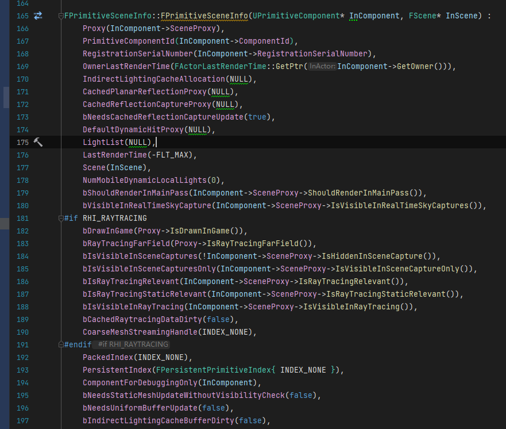The width and height of the screenshot is (506, 429).
Task: Click the switch header/source icon on line 165
Action: [x=38, y=16]
